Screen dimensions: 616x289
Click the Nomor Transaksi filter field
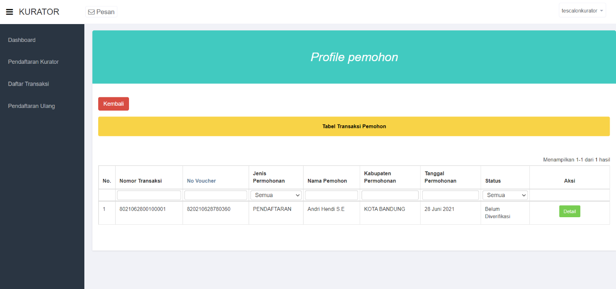coord(149,195)
